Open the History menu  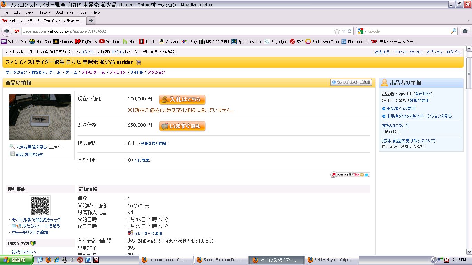44,12
